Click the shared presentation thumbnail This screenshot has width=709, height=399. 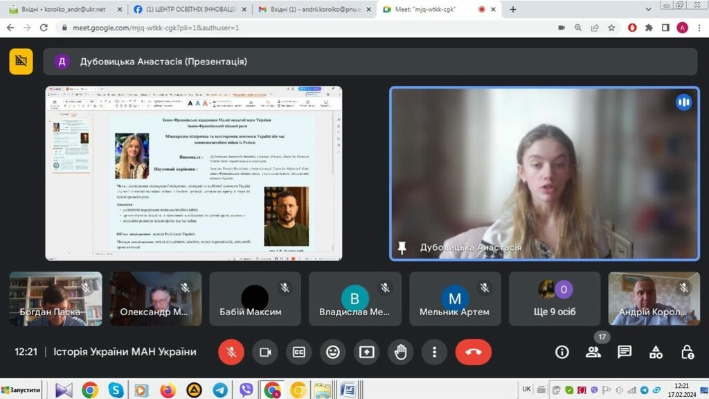[194, 173]
